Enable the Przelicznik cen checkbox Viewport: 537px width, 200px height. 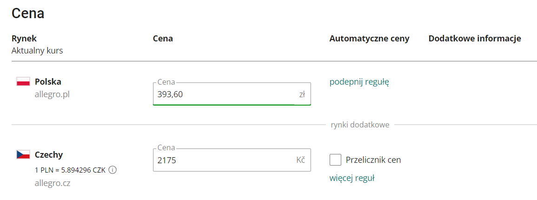[336, 160]
